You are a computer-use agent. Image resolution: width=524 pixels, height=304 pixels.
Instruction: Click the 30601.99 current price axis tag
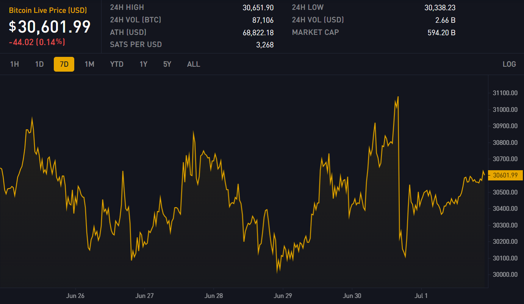point(505,175)
